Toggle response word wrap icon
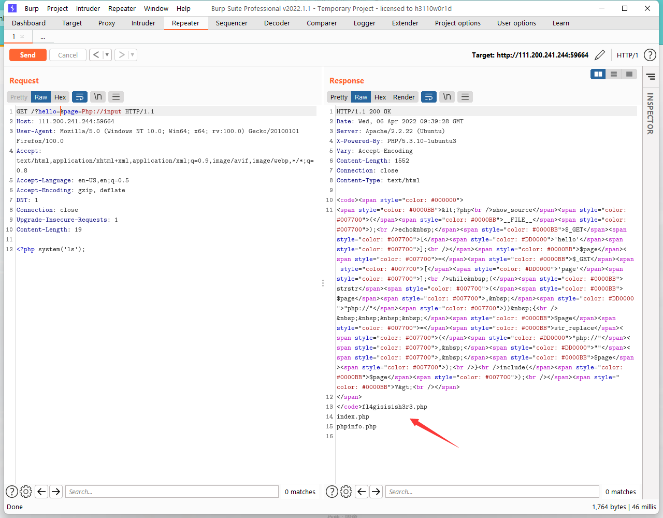 click(429, 97)
